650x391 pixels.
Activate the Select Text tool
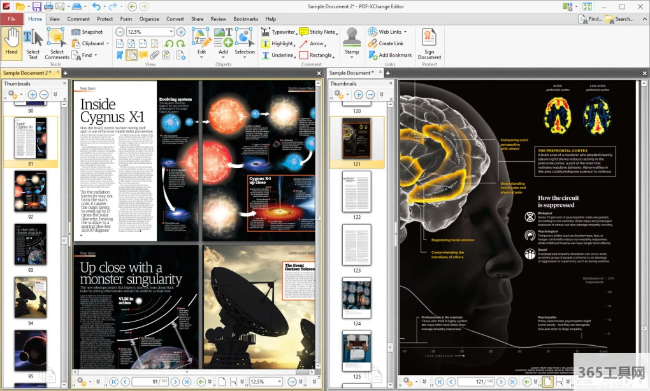pos(32,43)
